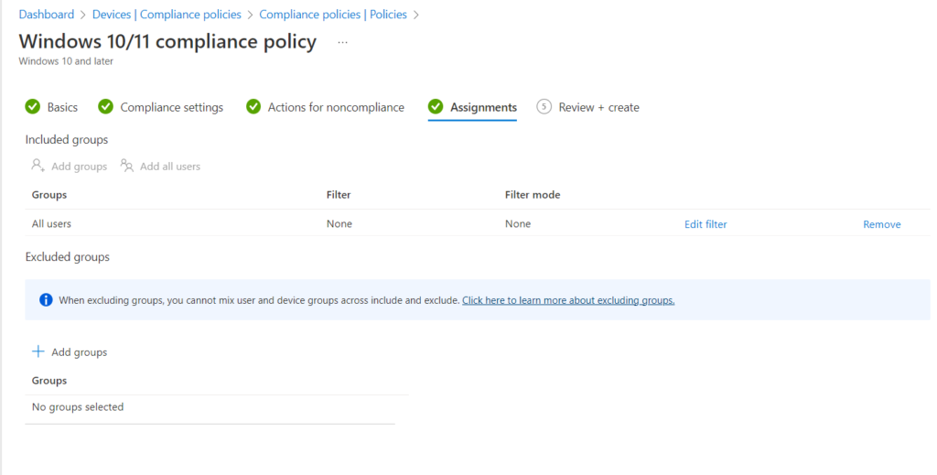This screenshot has height=475, width=937.
Task: Click the None value under Filter
Action: tap(339, 223)
